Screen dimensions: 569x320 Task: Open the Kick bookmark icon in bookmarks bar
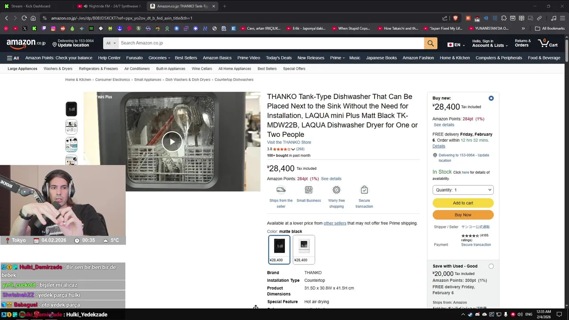34,28
